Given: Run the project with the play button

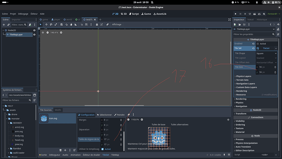Looking at the screenshot, I should coord(235,14).
